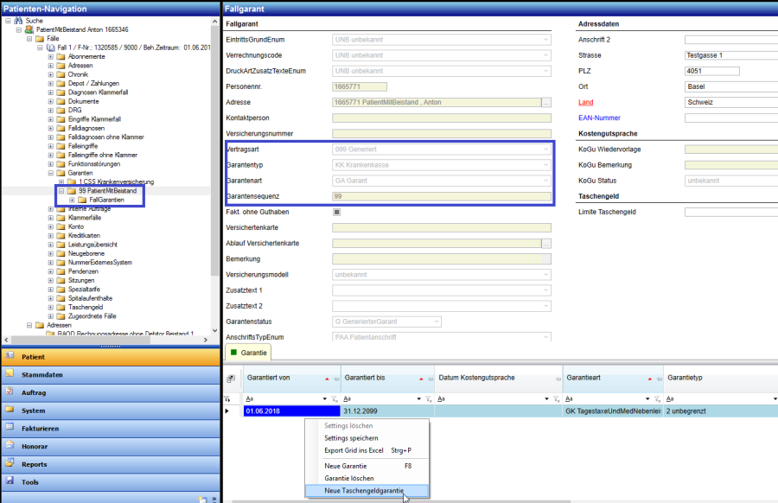
Task: Clear the filter on Garantiert von column
Action: [x=334, y=398]
